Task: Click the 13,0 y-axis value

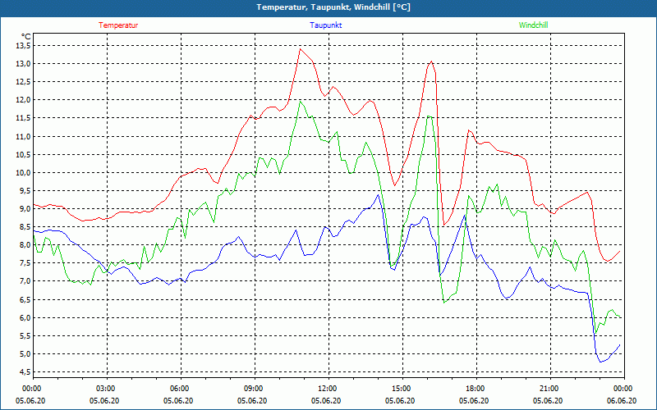Action: pyautogui.click(x=24, y=64)
